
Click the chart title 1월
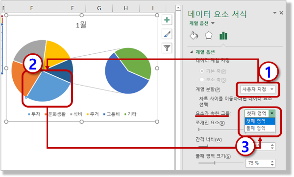pos(81,25)
